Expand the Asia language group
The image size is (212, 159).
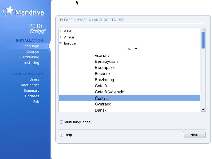tap(61, 31)
